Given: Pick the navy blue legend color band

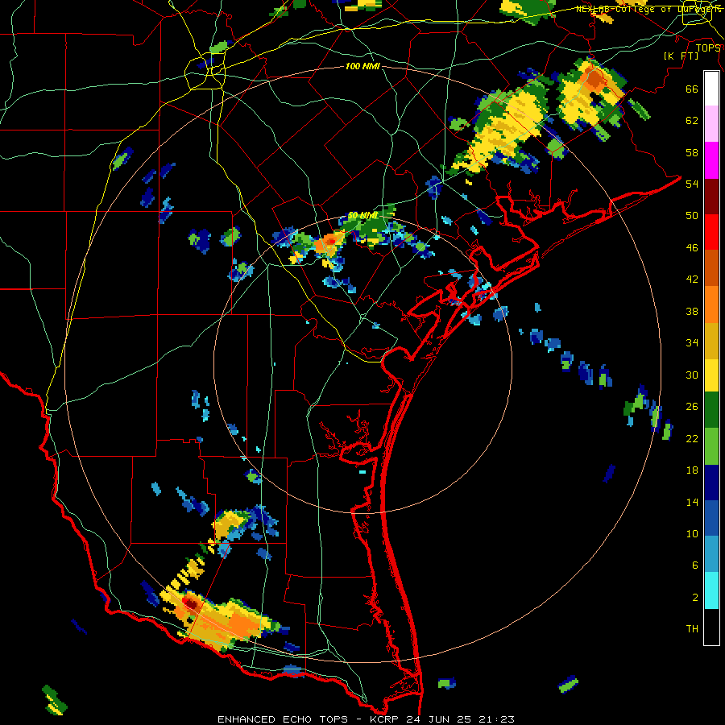Looking at the screenshot, I should (x=711, y=483).
